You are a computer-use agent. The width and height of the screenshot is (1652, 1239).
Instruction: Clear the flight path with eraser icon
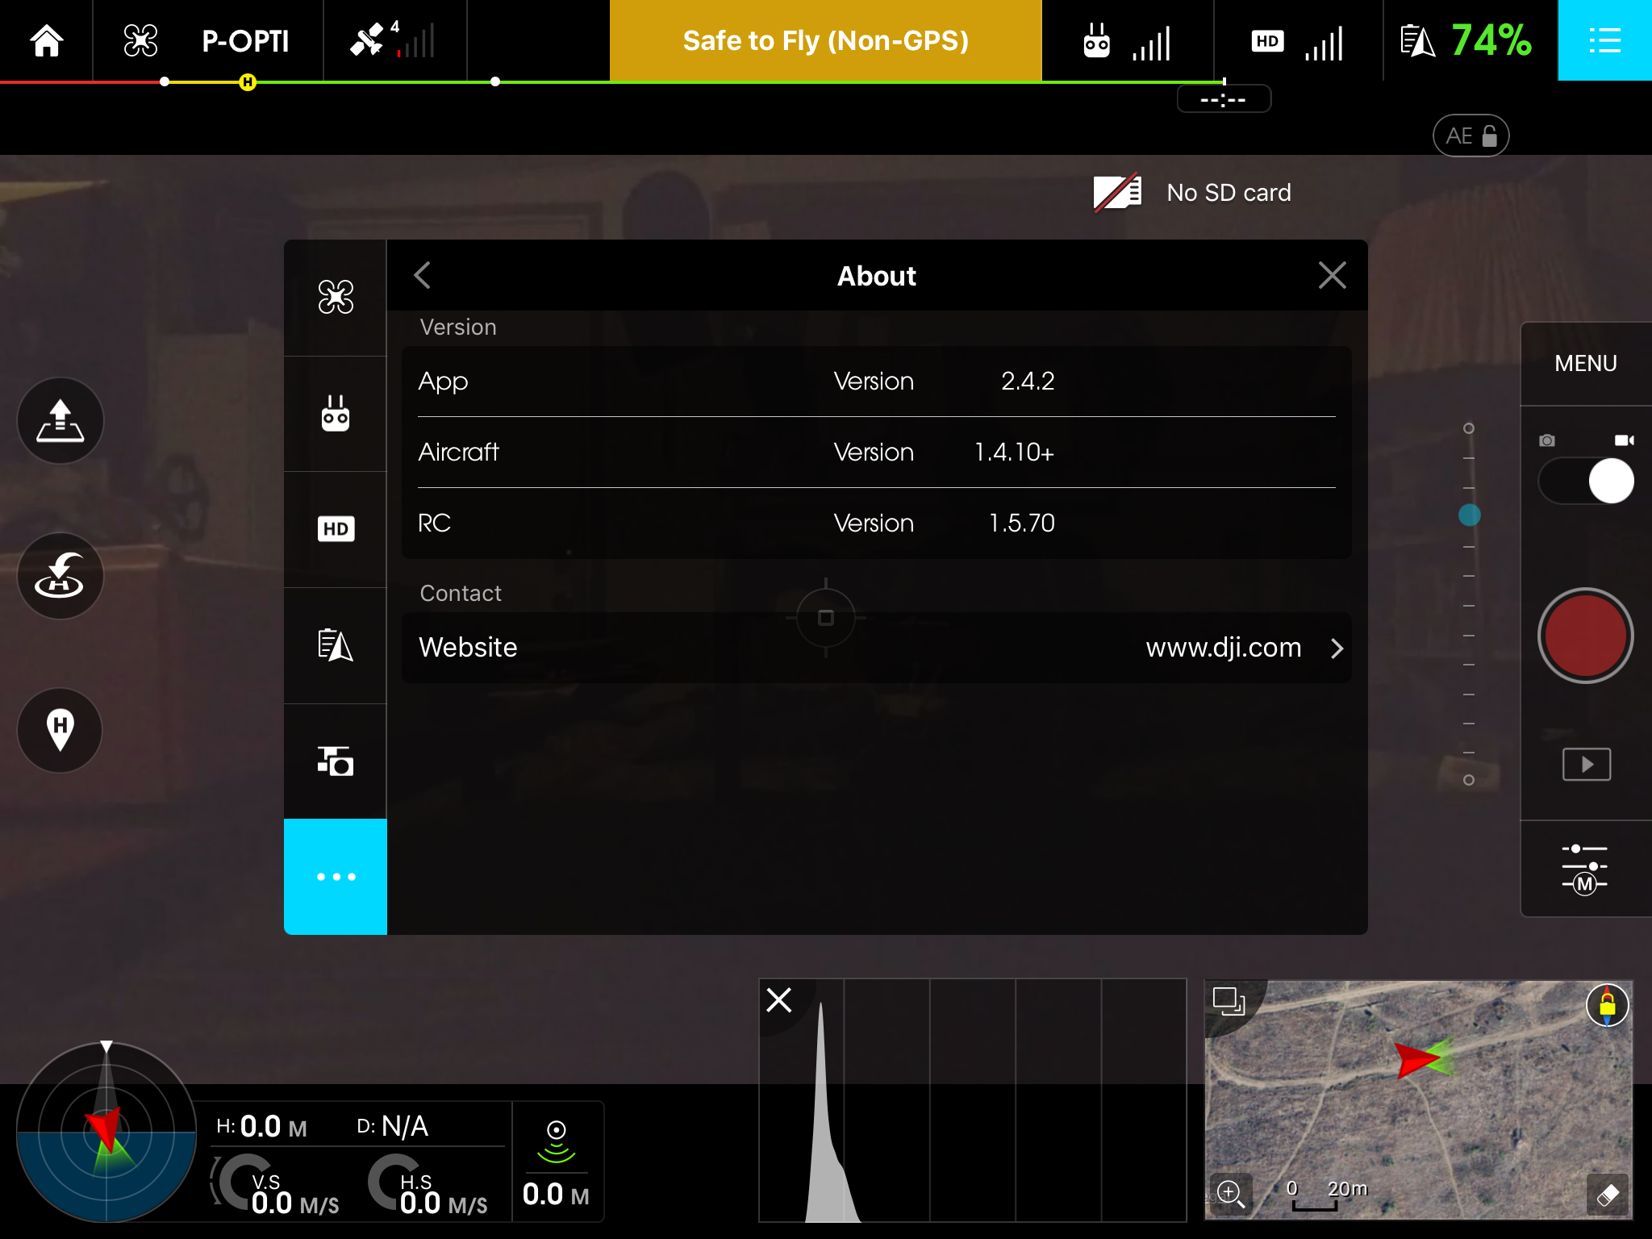pos(1608,1195)
